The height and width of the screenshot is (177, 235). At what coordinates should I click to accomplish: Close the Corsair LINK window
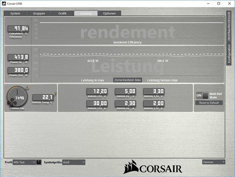pyautogui.click(x=229, y=4)
